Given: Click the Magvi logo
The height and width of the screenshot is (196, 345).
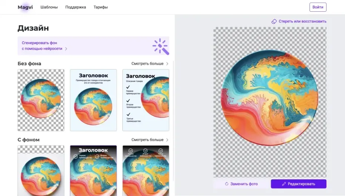Looking at the screenshot, I should tap(25, 7).
